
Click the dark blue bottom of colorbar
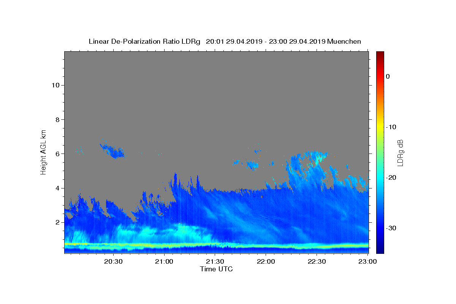point(380,249)
